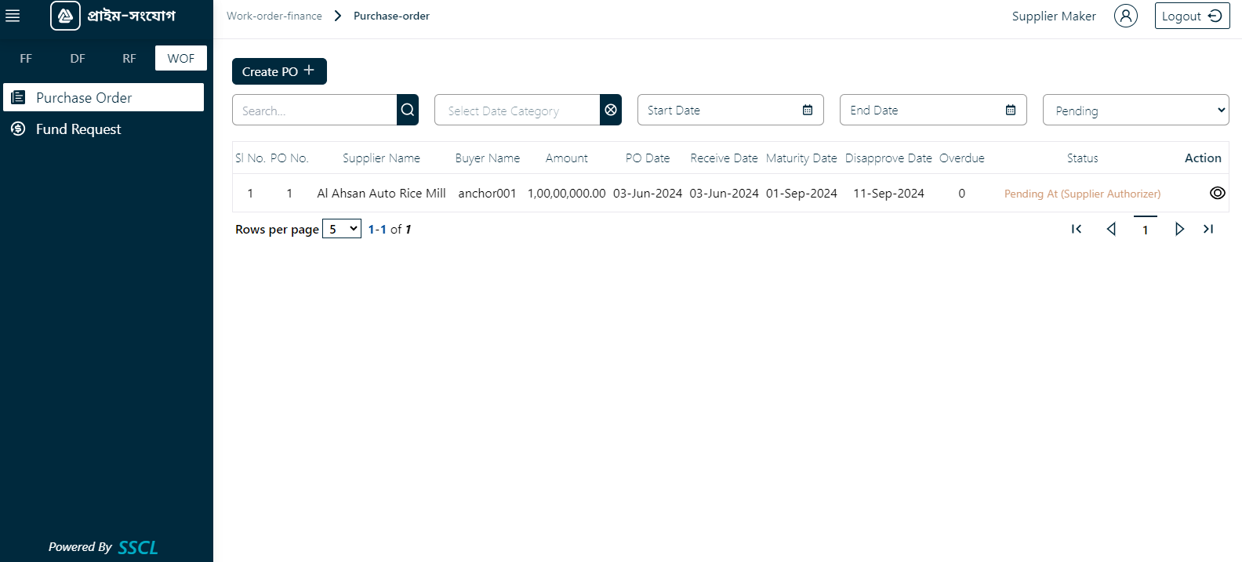The height and width of the screenshot is (562, 1242).
Task: Open the Pending status dropdown
Action: pyautogui.click(x=1135, y=110)
